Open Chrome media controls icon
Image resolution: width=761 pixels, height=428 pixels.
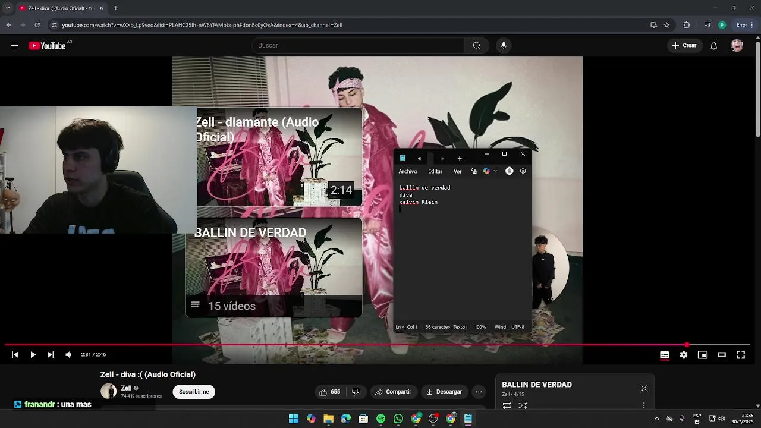[707, 25]
